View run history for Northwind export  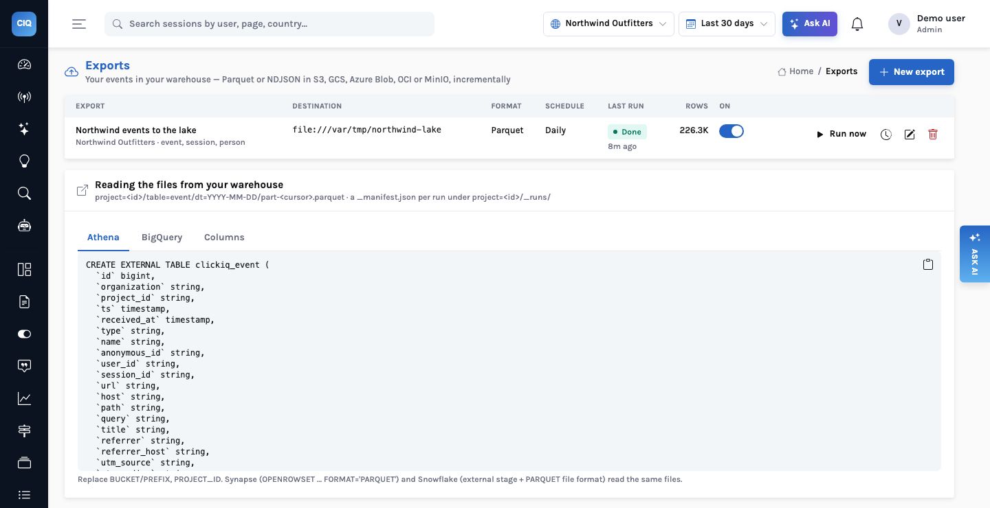(886, 135)
